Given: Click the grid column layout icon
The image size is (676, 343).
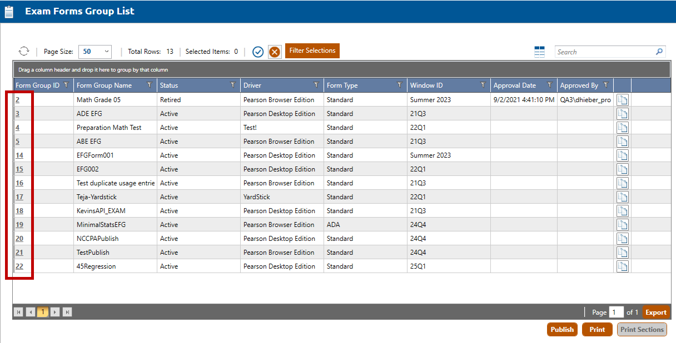Looking at the screenshot, I should pyautogui.click(x=539, y=52).
